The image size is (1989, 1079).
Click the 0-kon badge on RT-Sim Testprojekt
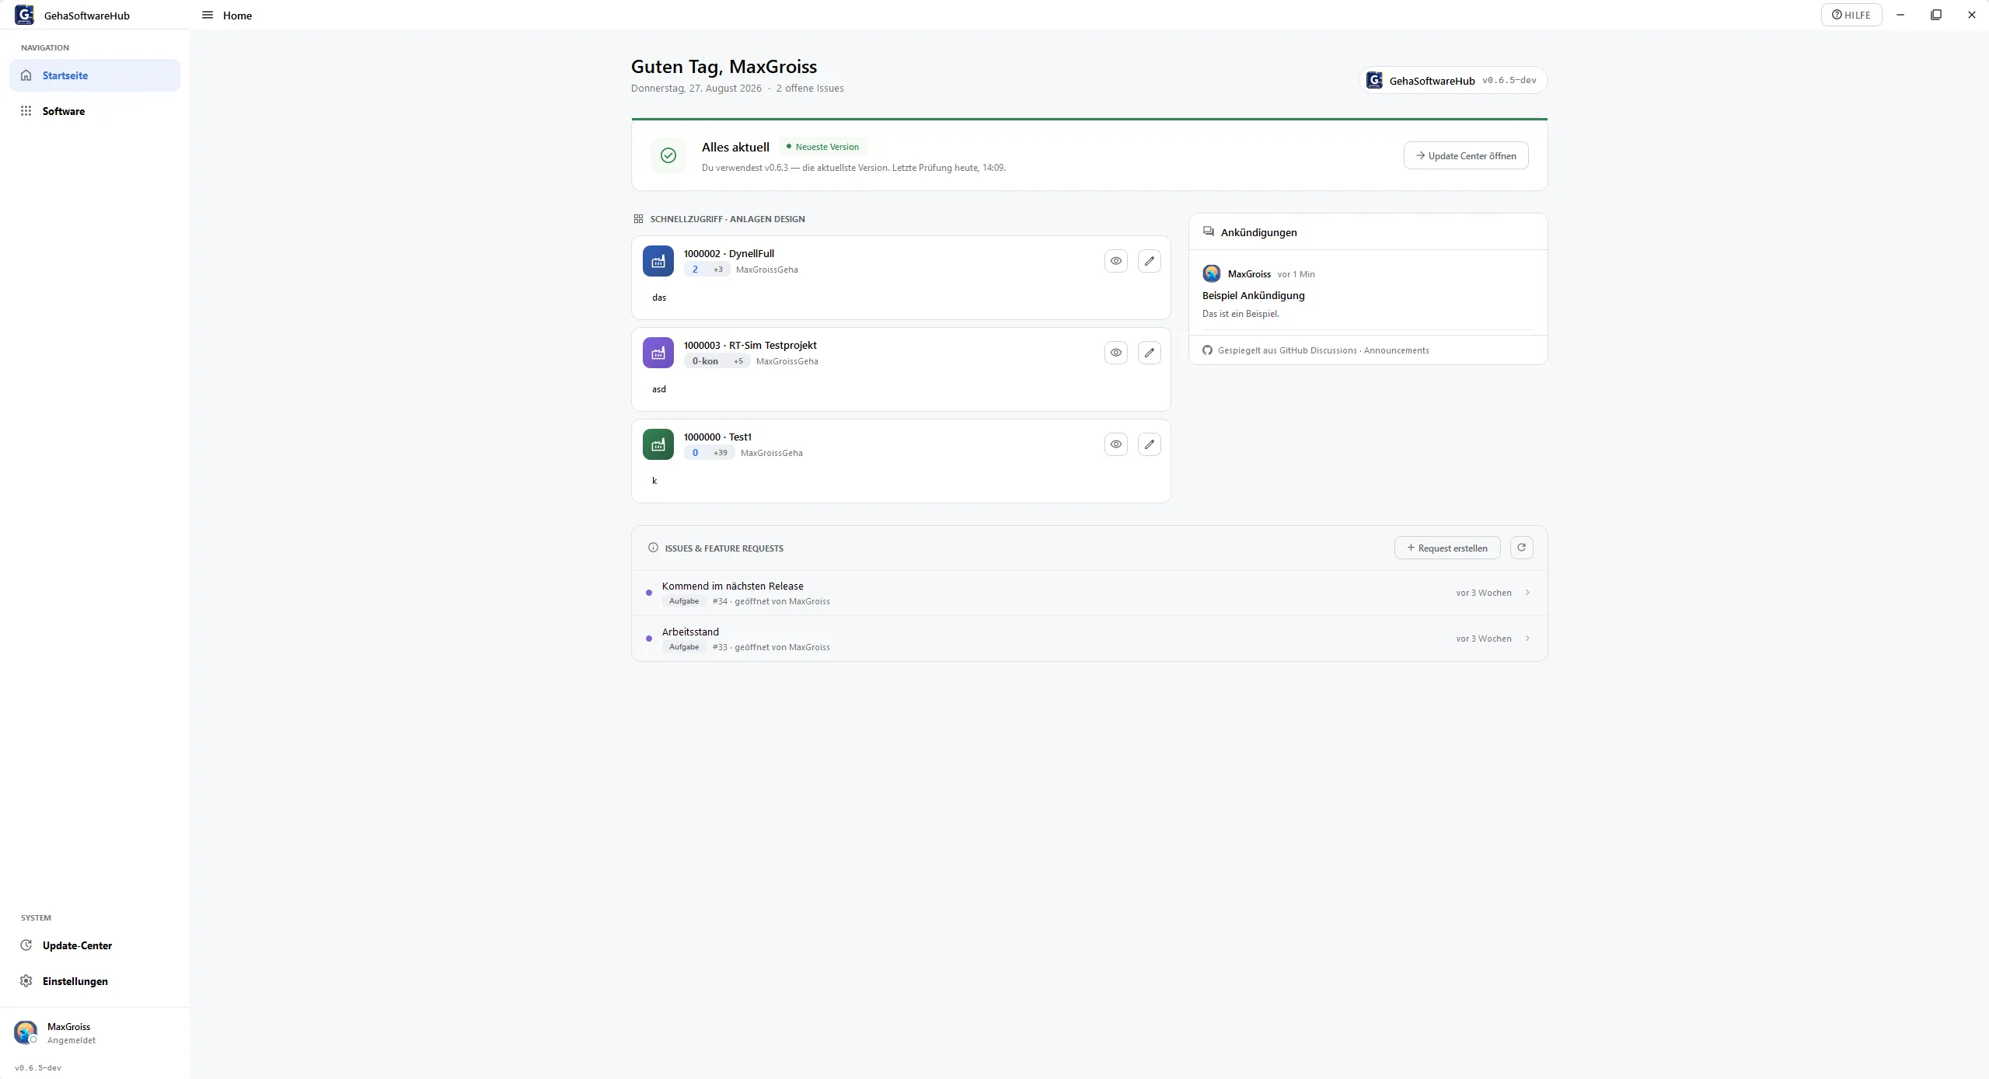705,361
